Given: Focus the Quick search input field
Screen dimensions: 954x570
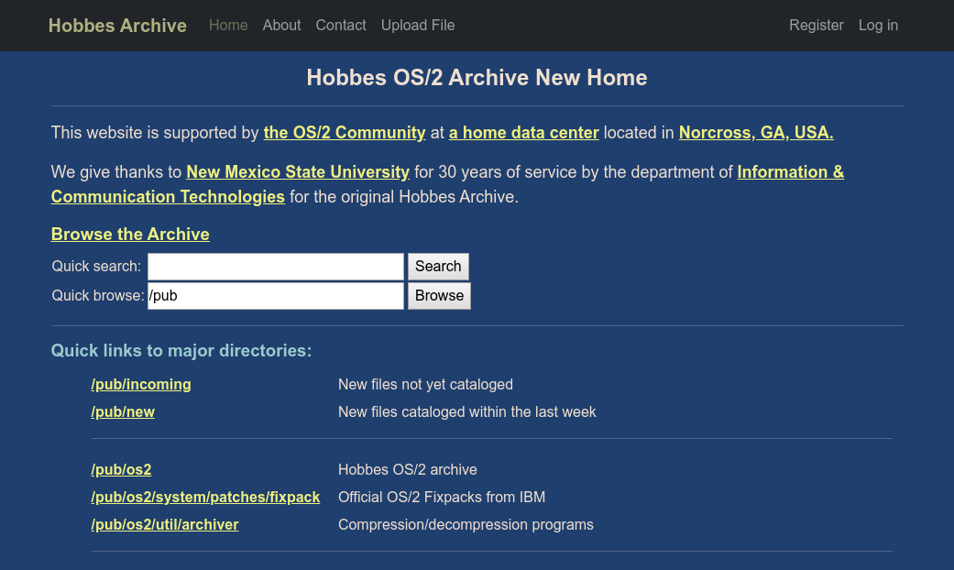Looking at the screenshot, I should pyautogui.click(x=276, y=267).
